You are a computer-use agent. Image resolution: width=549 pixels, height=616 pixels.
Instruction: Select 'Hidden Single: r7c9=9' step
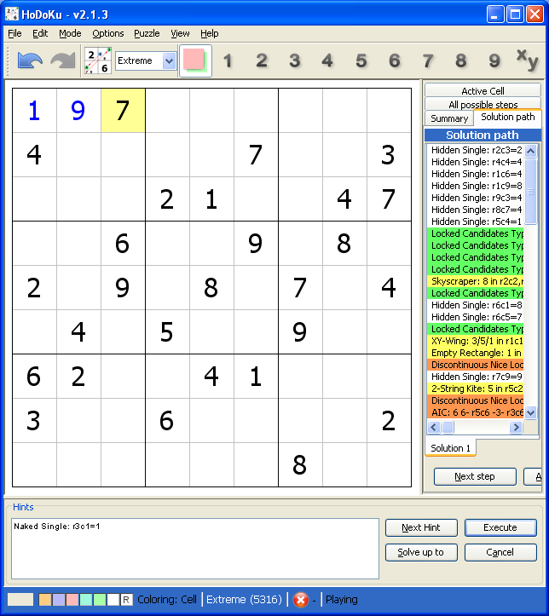pos(476,377)
